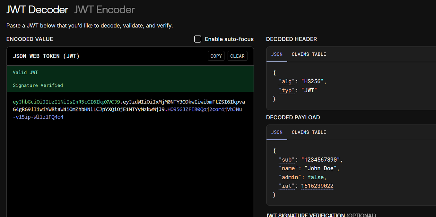Enable the auto-focus checkbox
This screenshot has width=436, height=217.
point(198,39)
